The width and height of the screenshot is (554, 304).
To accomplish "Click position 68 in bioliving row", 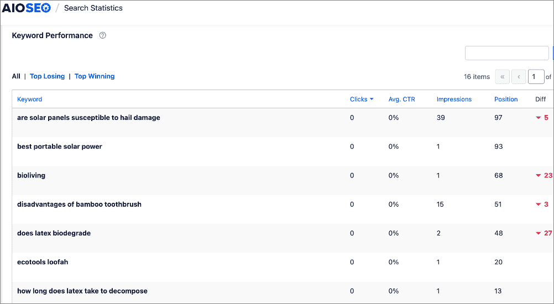I will coord(498,175).
